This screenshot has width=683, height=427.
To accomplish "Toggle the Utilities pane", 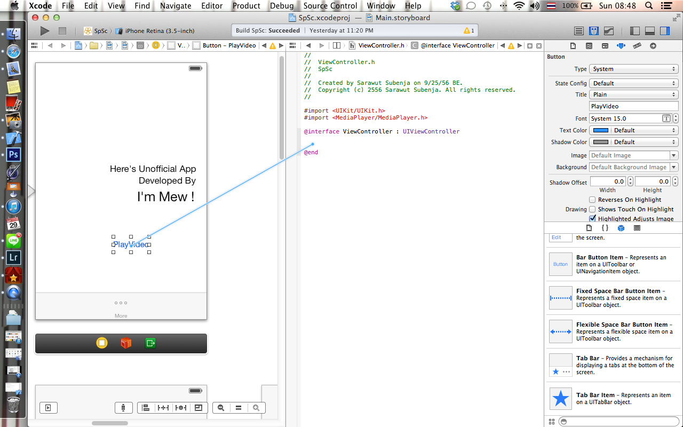I will click(665, 31).
